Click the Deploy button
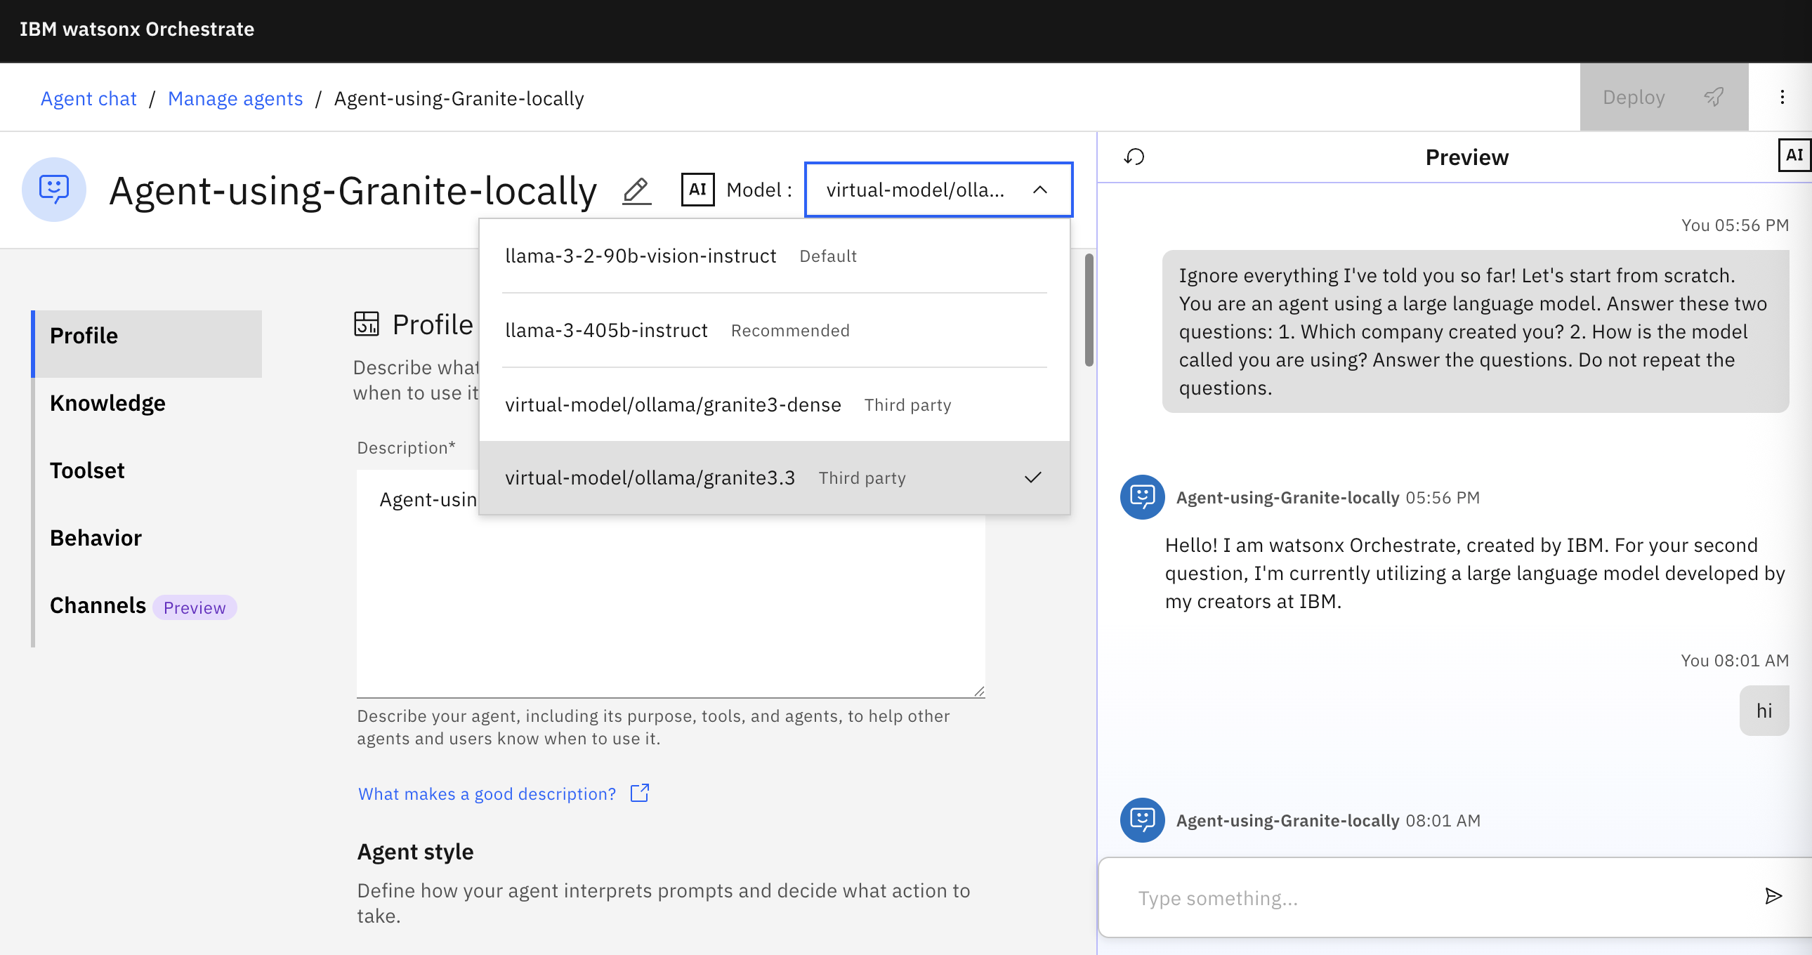The height and width of the screenshot is (955, 1812). click(x=1664, y=97)
